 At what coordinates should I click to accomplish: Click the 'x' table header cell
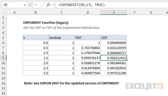[36, 38]
